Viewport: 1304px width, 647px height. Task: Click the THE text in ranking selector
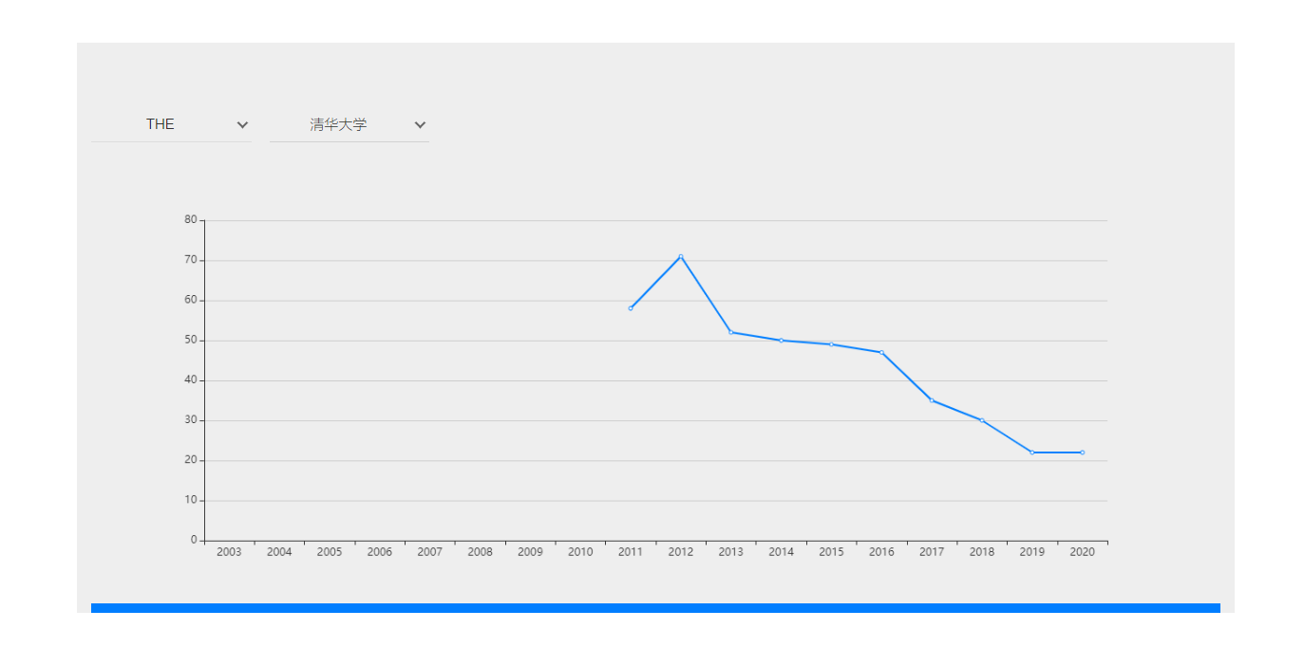[160, 124]
